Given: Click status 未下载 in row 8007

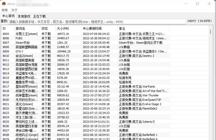Looking at the screenshot, I should [46, 43].
